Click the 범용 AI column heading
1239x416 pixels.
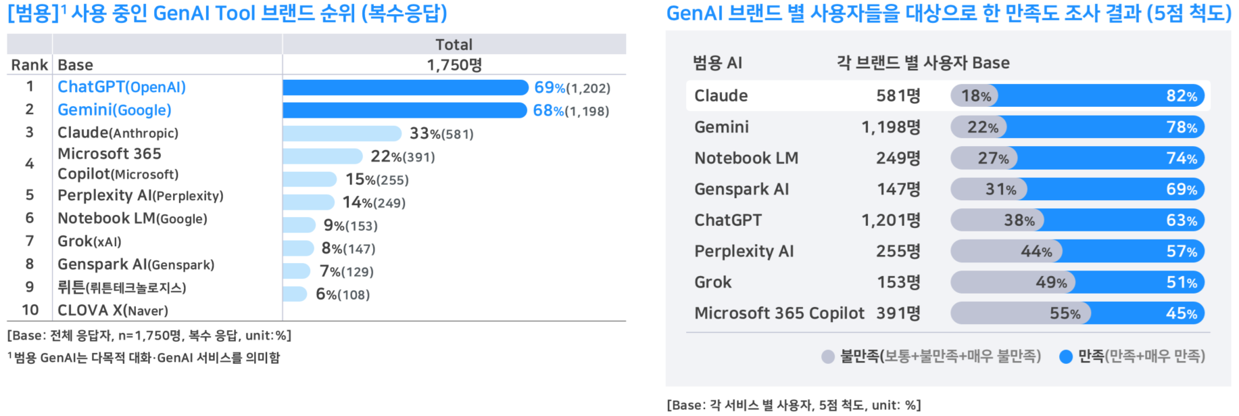pyautogui.click(x=717, y=63)
